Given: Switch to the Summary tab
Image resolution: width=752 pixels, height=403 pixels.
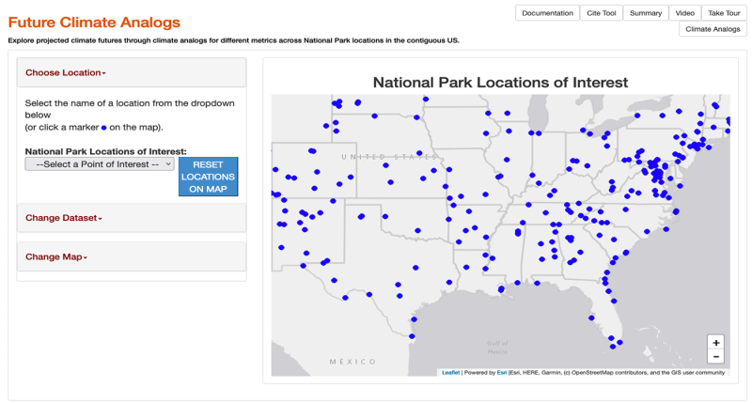Looking at the screenshot, I should 646,13.
